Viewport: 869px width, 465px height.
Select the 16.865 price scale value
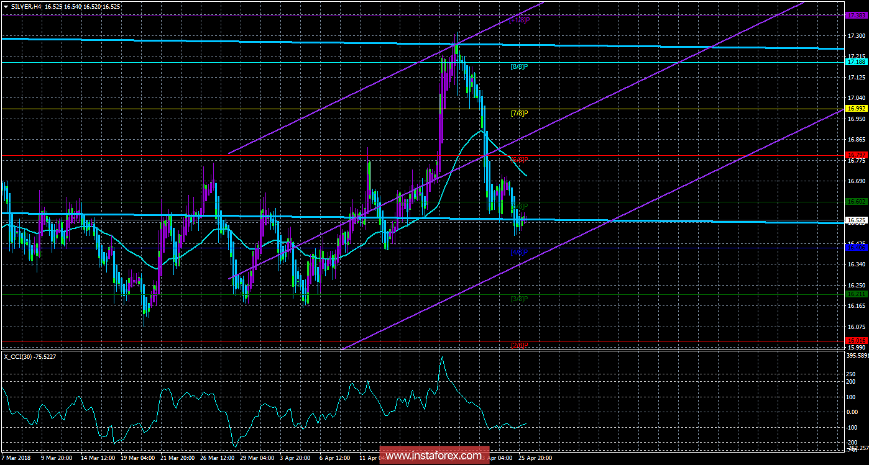coord(857,140)
